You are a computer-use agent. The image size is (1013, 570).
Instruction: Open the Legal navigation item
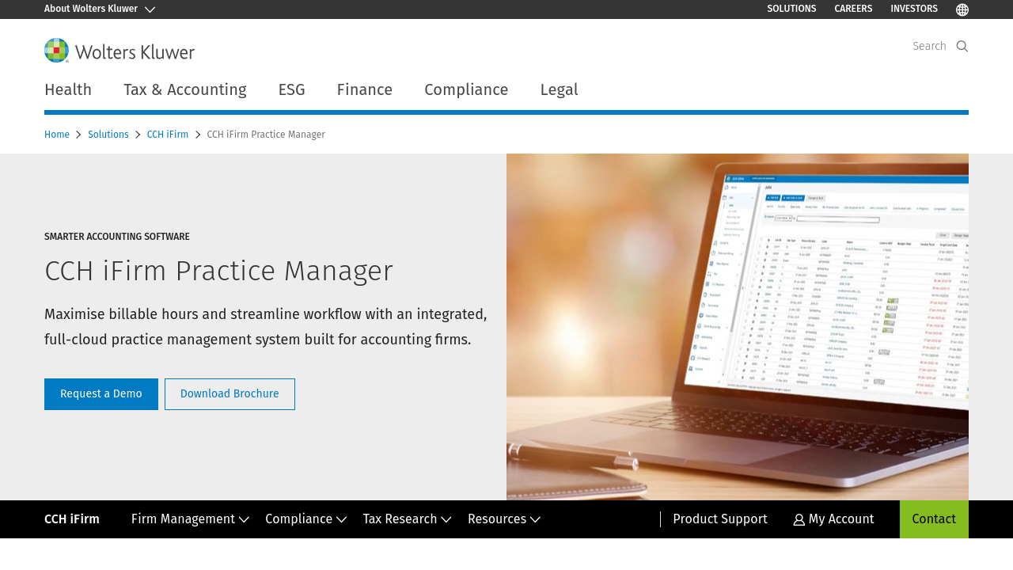[559, 90]
